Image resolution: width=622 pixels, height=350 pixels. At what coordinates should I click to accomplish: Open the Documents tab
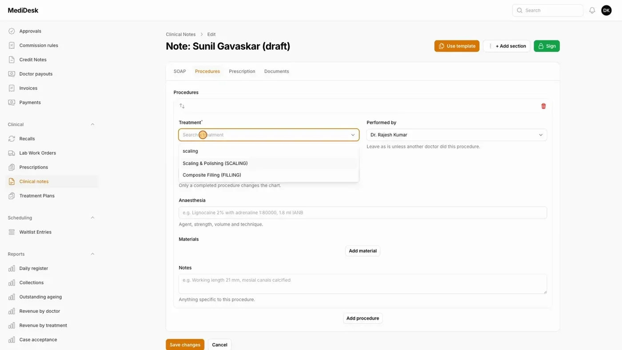(276, 71)
